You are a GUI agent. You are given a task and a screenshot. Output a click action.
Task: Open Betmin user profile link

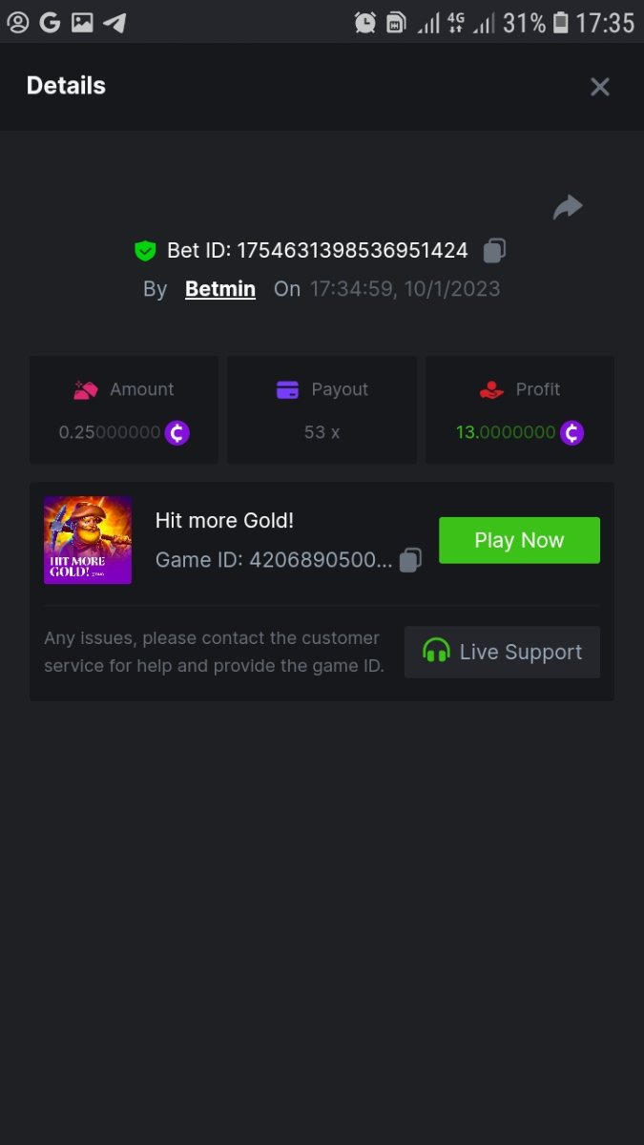click(220, 289)
